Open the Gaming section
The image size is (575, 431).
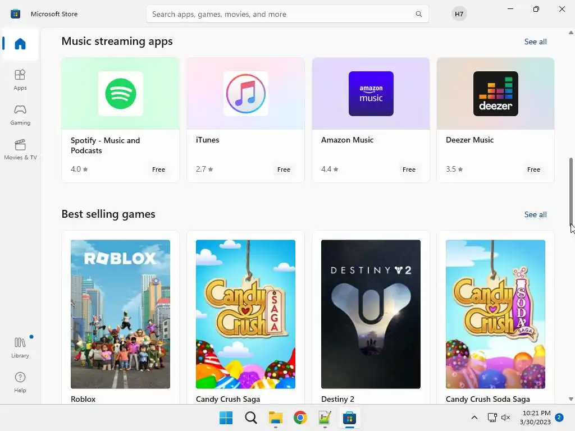pos(20,114)
